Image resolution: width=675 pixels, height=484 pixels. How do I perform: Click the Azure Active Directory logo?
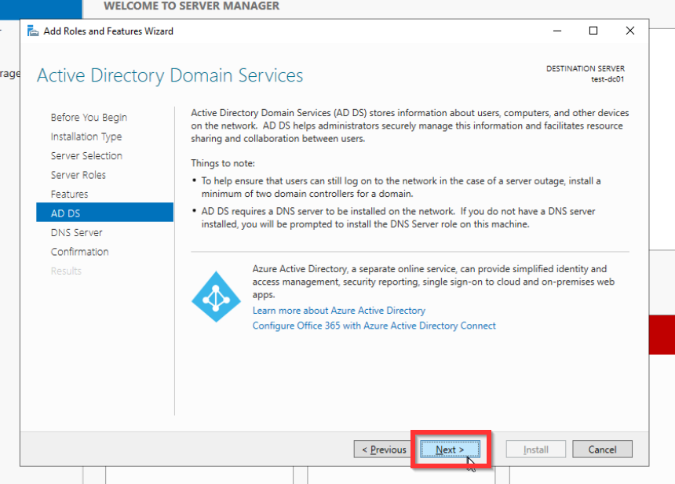[214, 296]
